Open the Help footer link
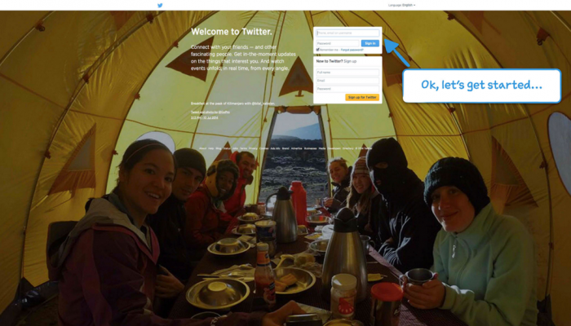Screen dimensions: 571x326 point(211,148)
